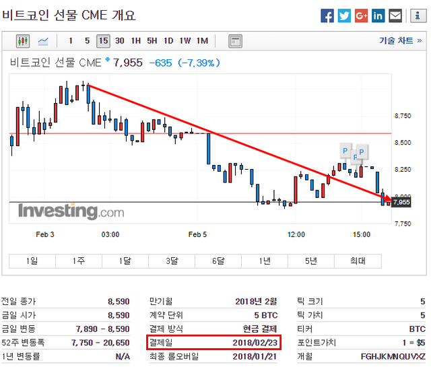Switch to the 최대 range

coord(358,261)
